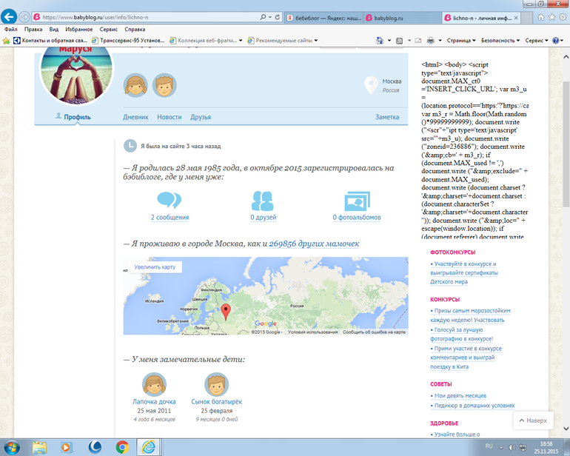This screenshot has width=570, height=456.
Task: Open messages via the speech bubbles icon
Action: coord(170,201)
